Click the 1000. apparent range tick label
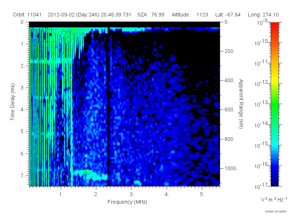Screen dimensions: 293x219 pos(231,168)
